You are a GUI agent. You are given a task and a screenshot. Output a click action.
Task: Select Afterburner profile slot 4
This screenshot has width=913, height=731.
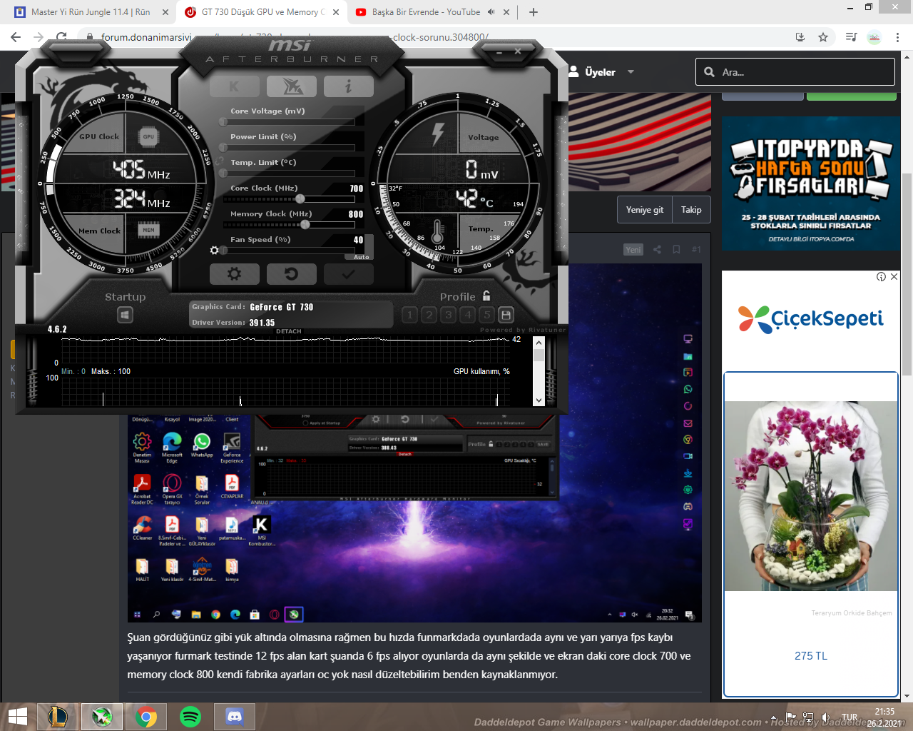coord(467,314)
